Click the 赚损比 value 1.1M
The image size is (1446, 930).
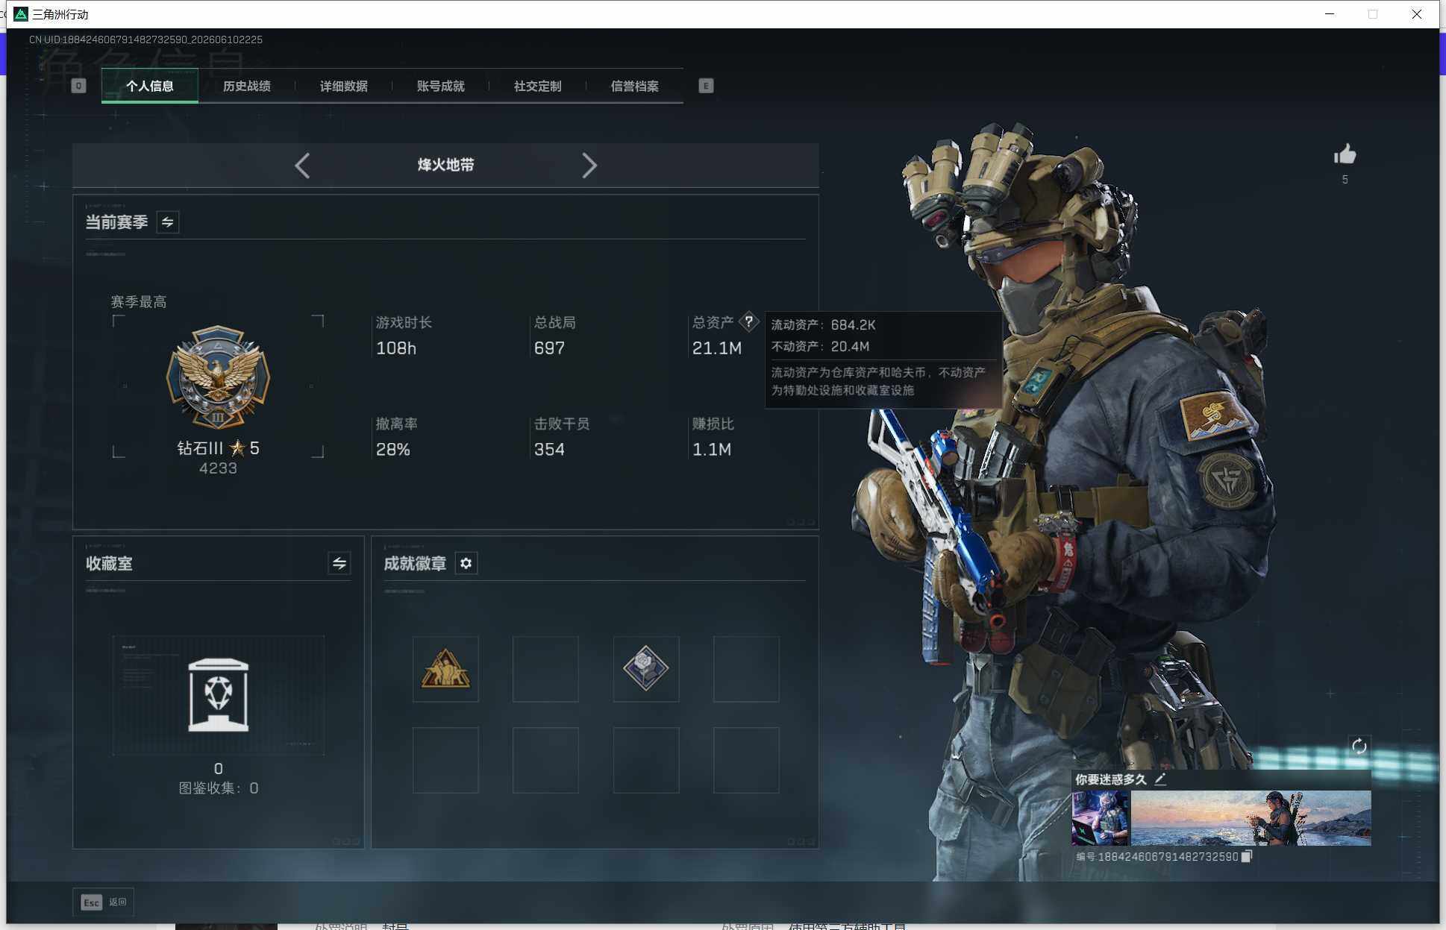click(712, 450)
